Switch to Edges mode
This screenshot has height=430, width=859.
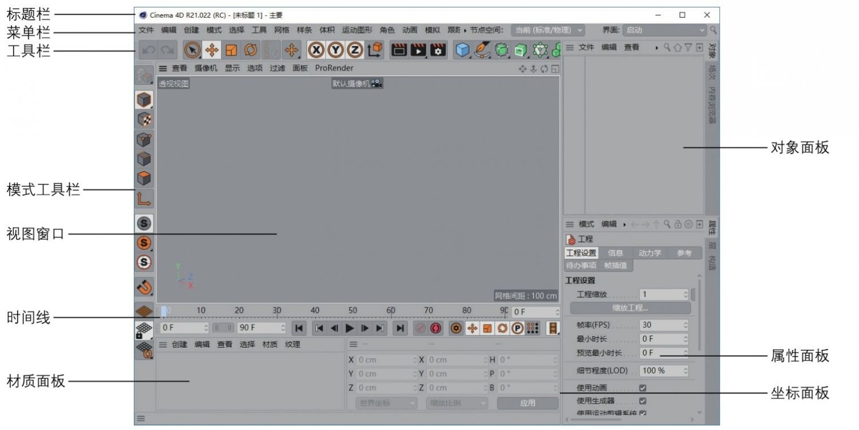[144, 159]
